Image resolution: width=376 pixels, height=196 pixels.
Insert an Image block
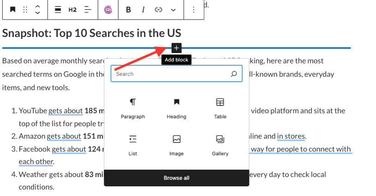177,146
